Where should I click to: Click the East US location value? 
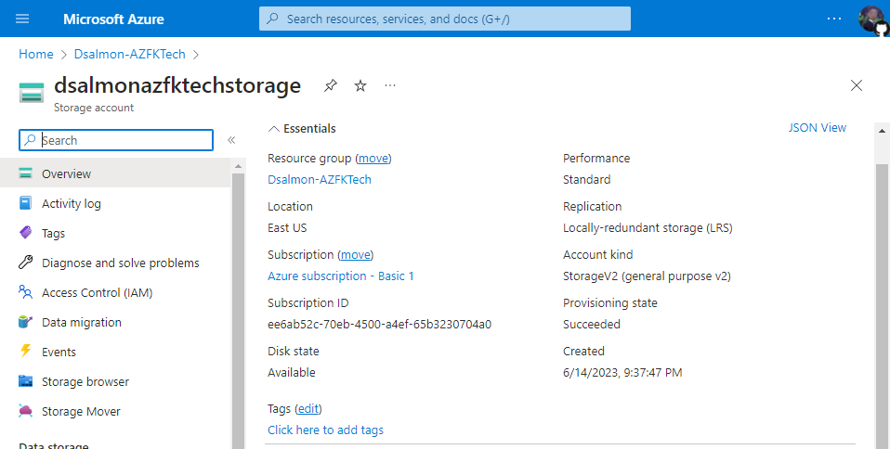pos(287,228)
